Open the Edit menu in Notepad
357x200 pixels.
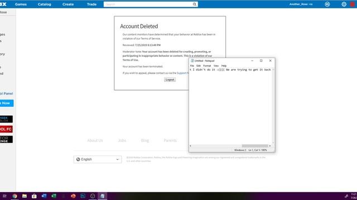coord(199,66)
